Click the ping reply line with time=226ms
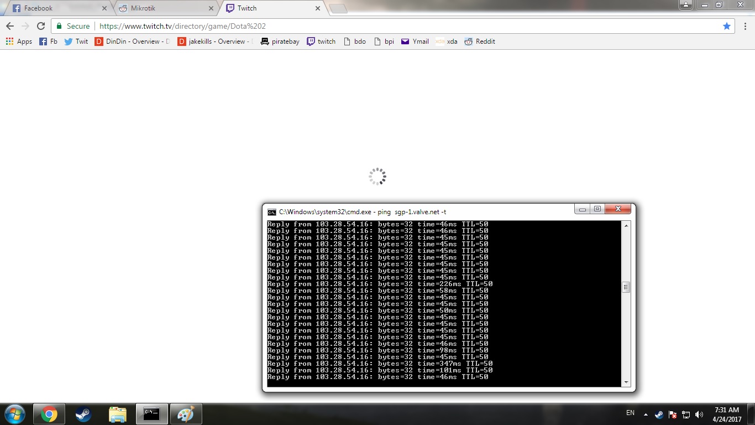This screenshot has width=755, height=425. [x=380, y=284]
